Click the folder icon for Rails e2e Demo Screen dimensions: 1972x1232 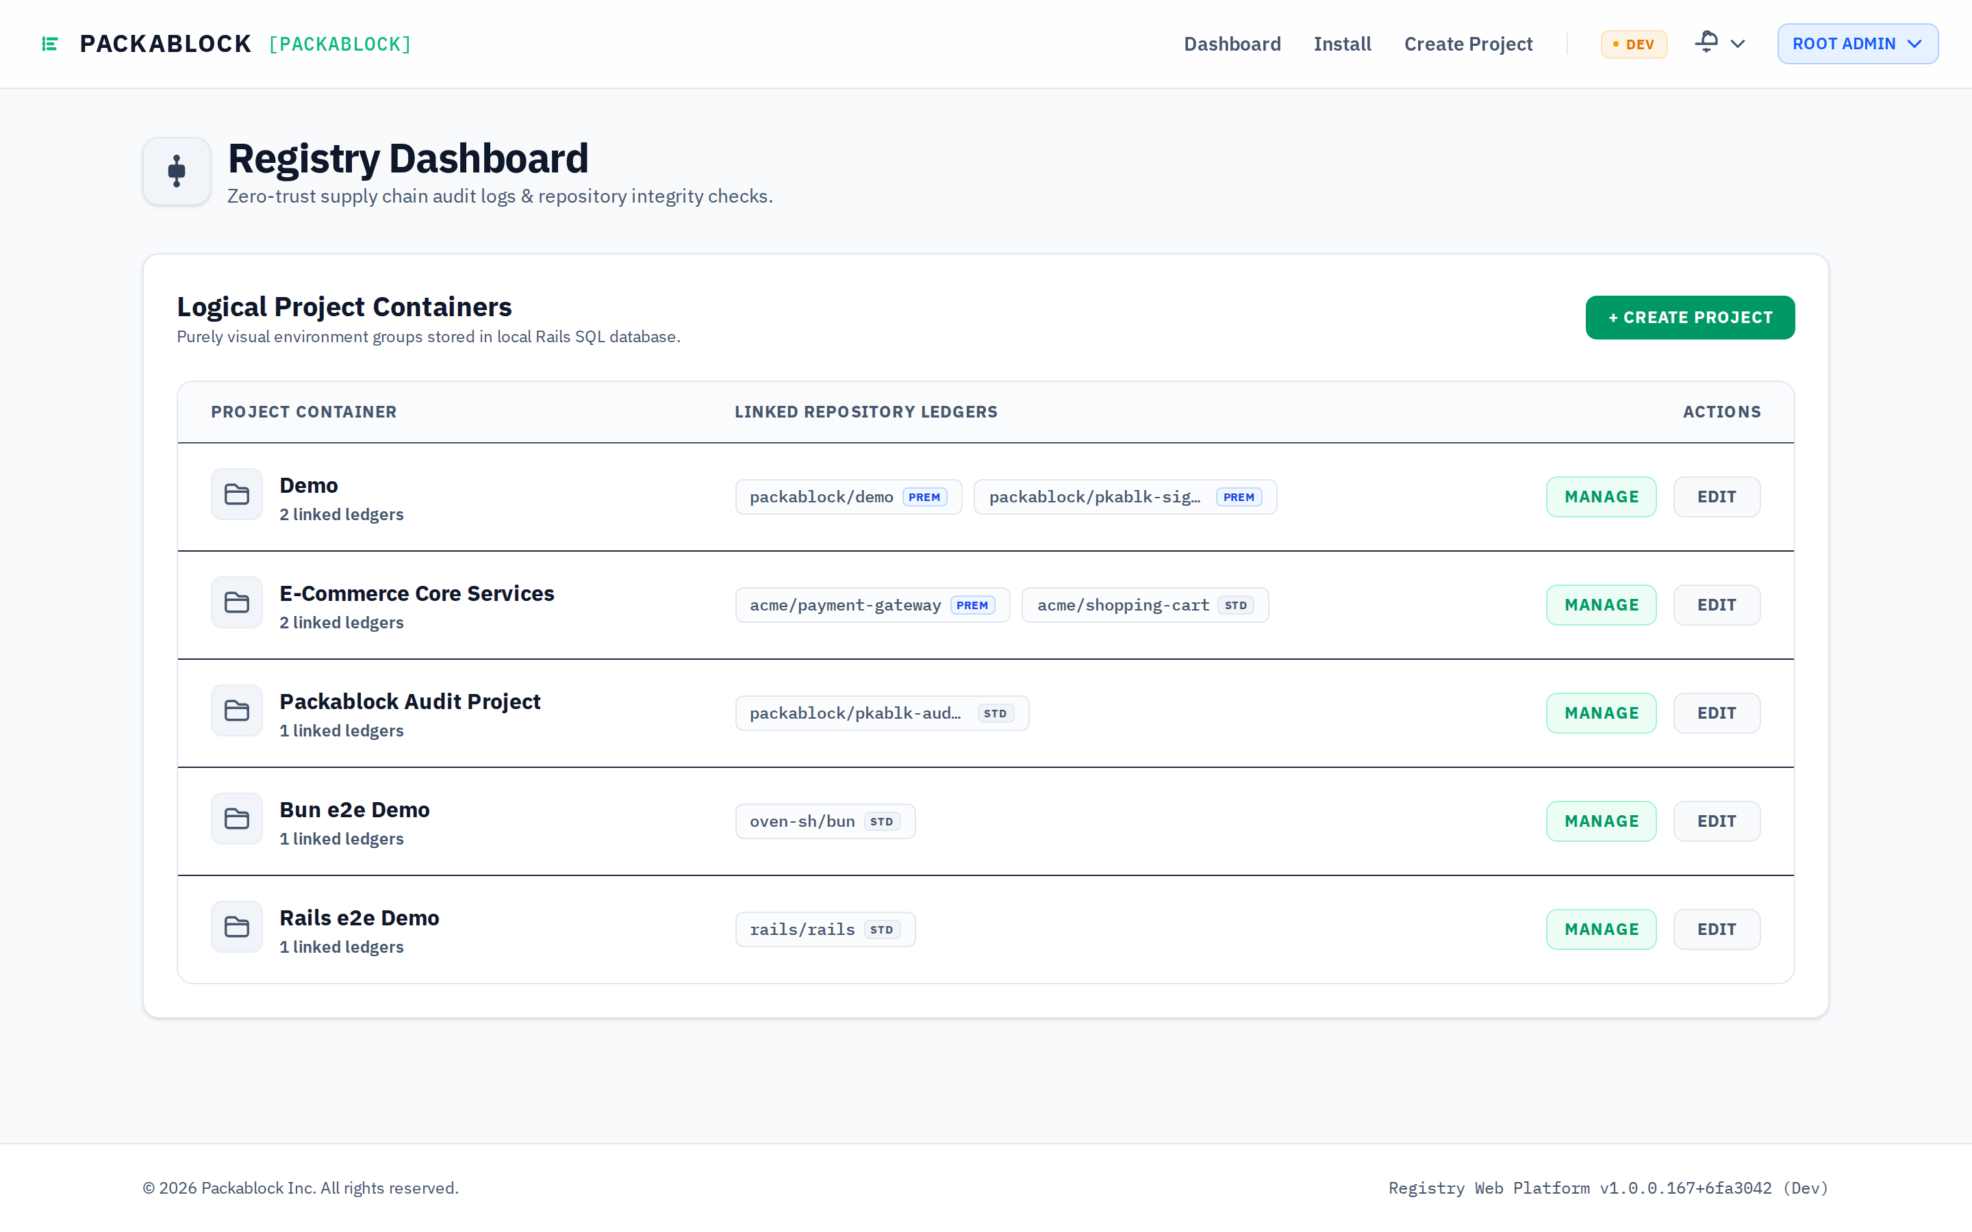point(237,927)
